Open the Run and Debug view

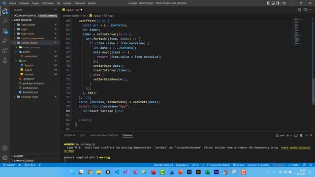point(5,40)
